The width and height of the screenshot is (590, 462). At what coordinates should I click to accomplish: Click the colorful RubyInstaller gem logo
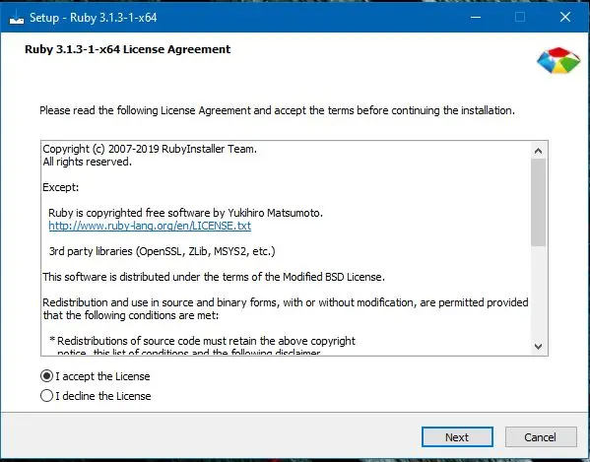click(x=558, y=60)
